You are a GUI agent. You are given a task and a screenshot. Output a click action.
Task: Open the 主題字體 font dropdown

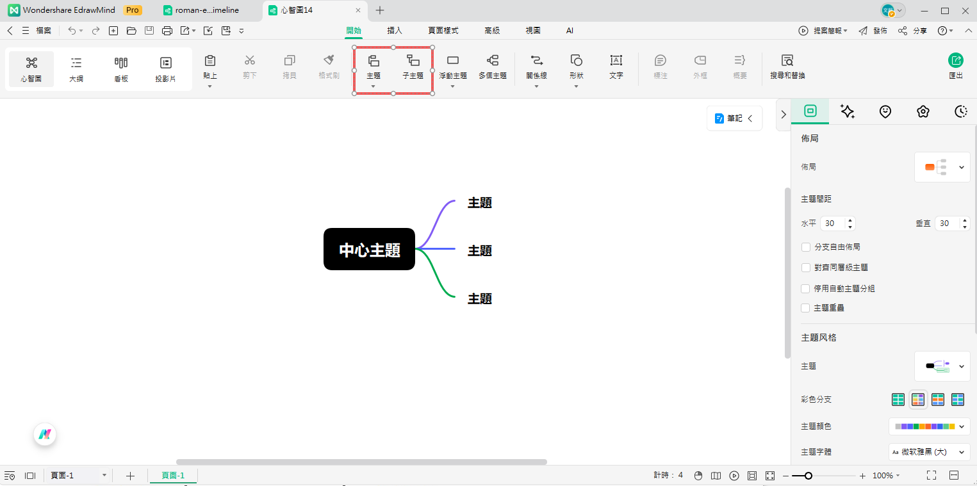point(928,451)
